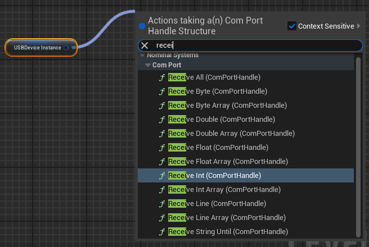369x247 pixels.
Task: Click function icon for Receive String Until
Action: [162, 232]
